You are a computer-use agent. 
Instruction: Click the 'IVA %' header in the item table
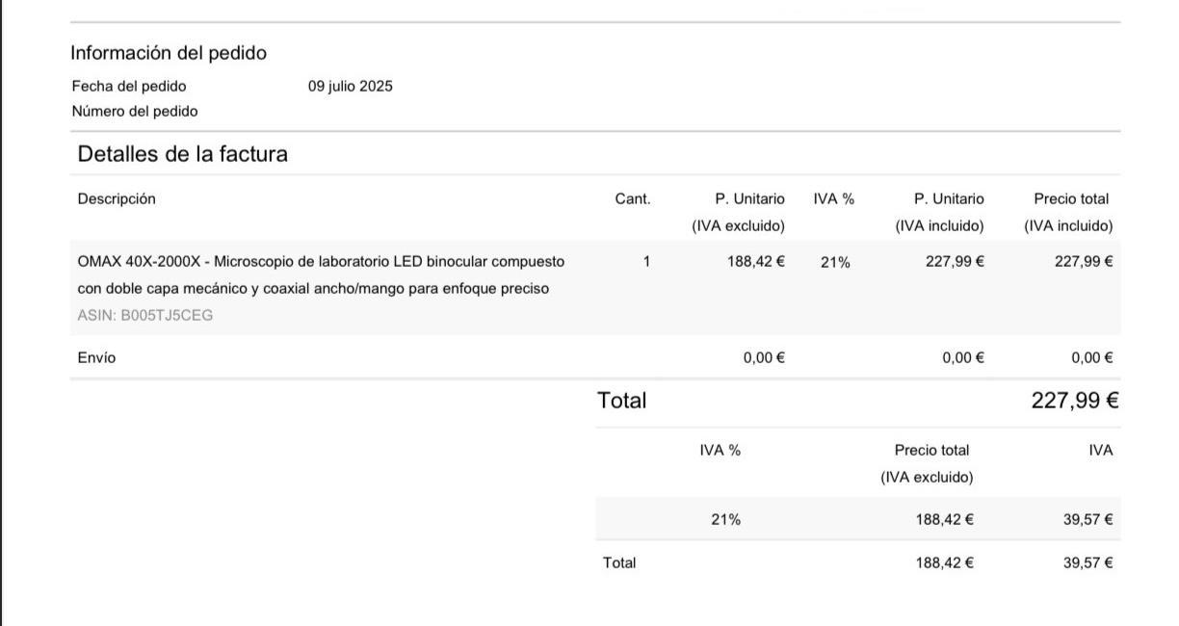(834, 199)
